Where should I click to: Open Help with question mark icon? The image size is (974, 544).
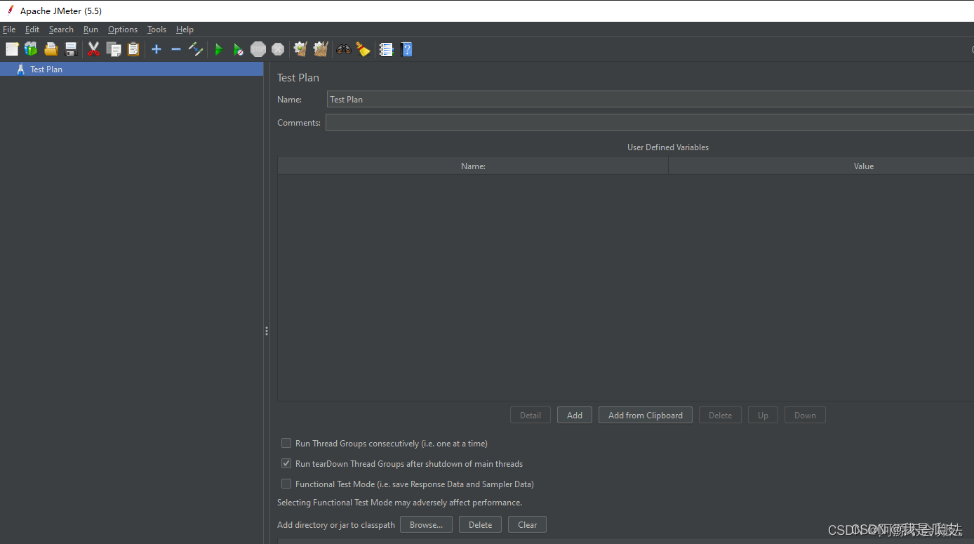[x=406, y=49]
